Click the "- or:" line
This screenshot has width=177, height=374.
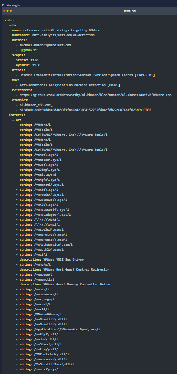[x=17, y=120]
